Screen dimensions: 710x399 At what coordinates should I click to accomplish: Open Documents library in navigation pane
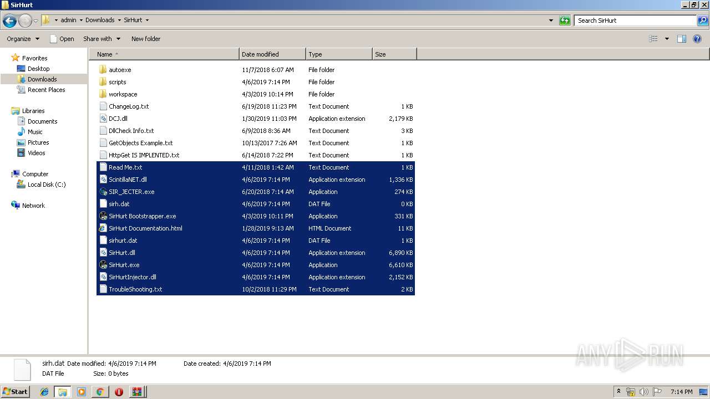[x=42, y=121]
